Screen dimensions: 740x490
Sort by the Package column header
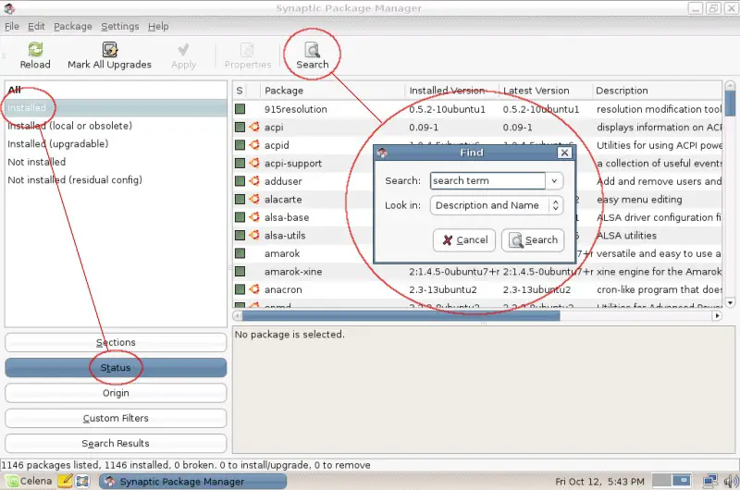(332, 91)
